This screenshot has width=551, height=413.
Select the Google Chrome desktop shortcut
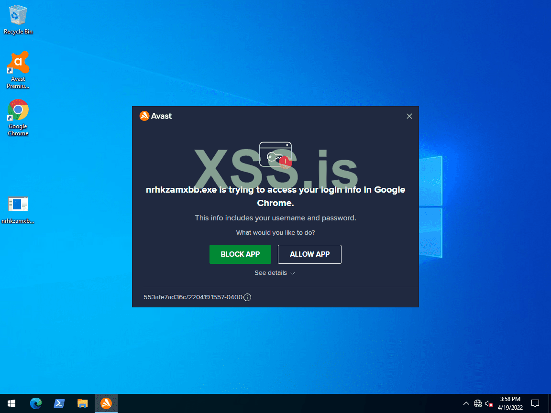coord(18,118)
